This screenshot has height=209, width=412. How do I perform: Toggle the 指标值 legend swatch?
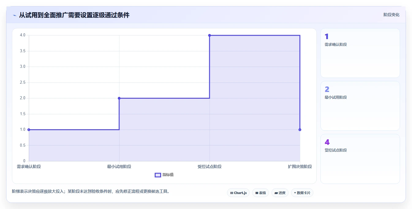coord(158,175)
